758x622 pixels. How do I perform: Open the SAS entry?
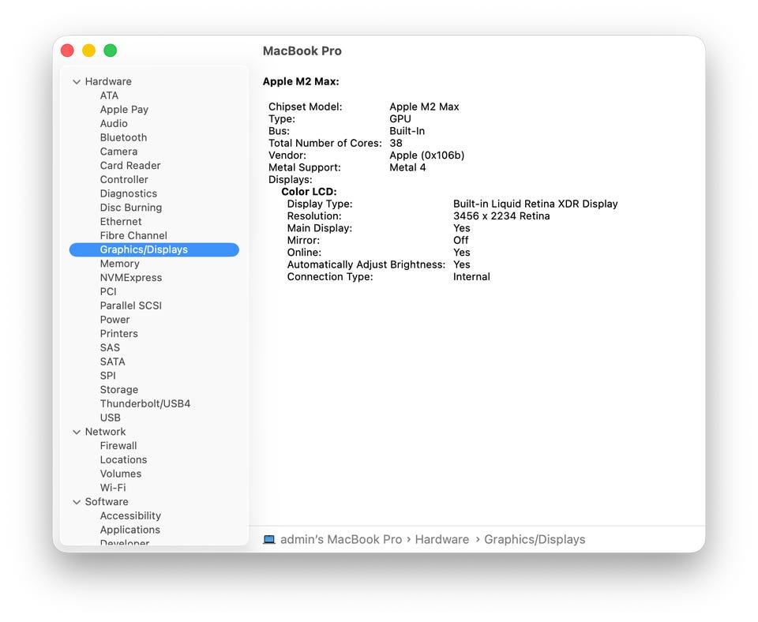pyautogui.click(x=110, y=348)
